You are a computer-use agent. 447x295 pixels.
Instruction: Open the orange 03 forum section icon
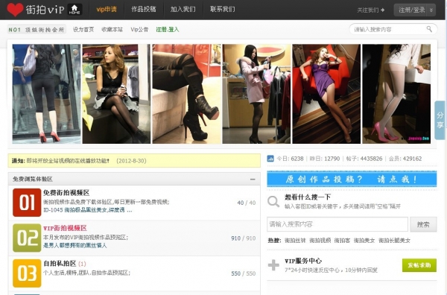(27, 273)
